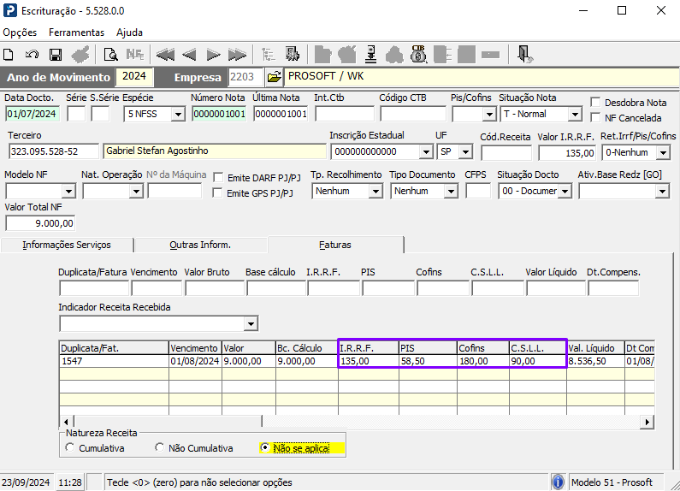Open the Situação Nota dropdown
Screen dimensions: 680x491
tap(576, 114)
